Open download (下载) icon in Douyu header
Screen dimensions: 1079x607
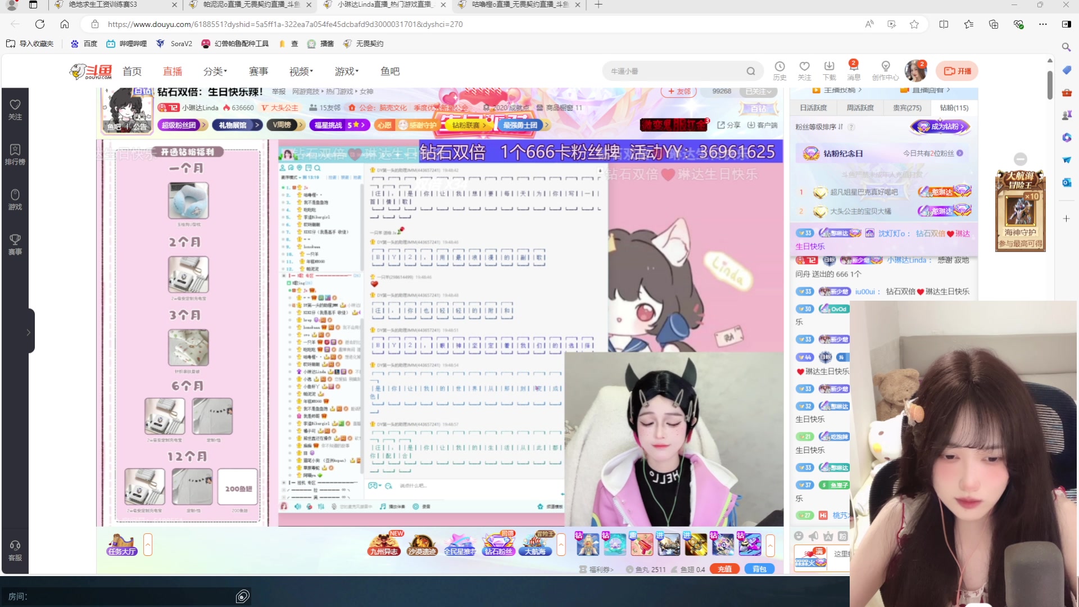829,71
